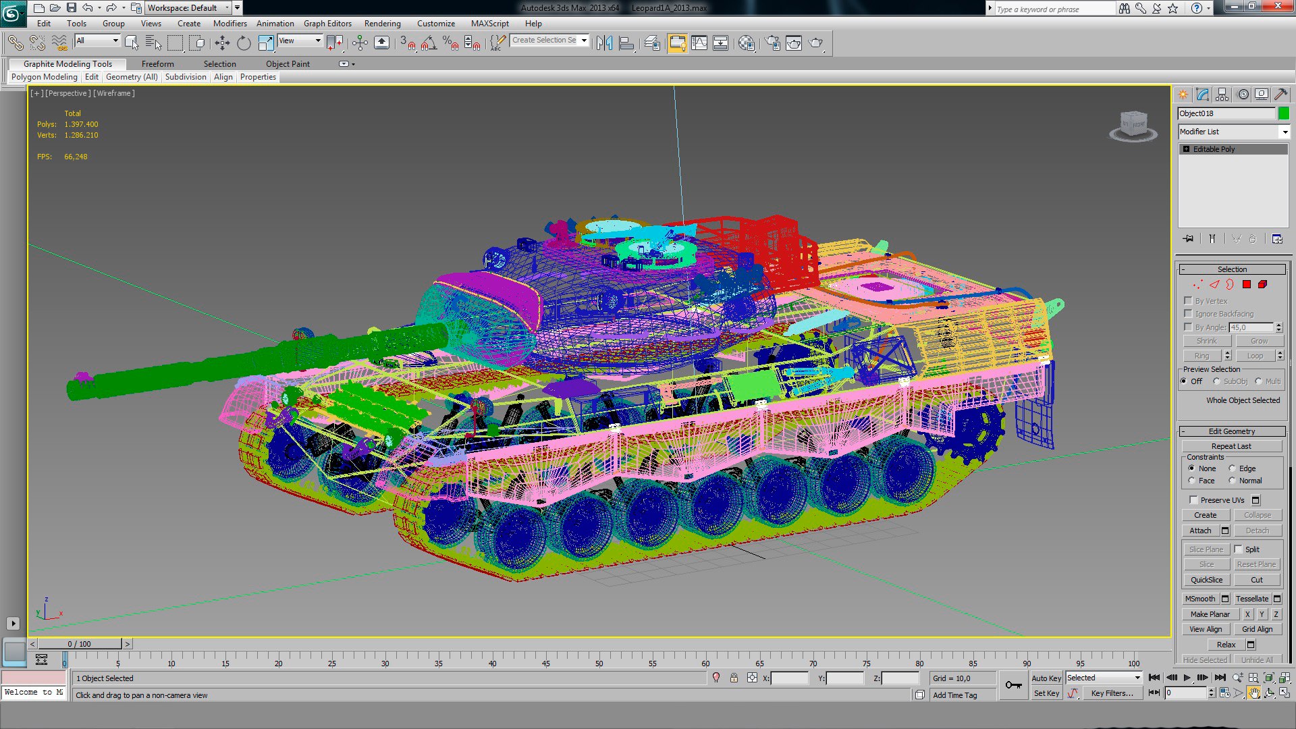Enable the Split checkbox

[x=1239, y=549]
